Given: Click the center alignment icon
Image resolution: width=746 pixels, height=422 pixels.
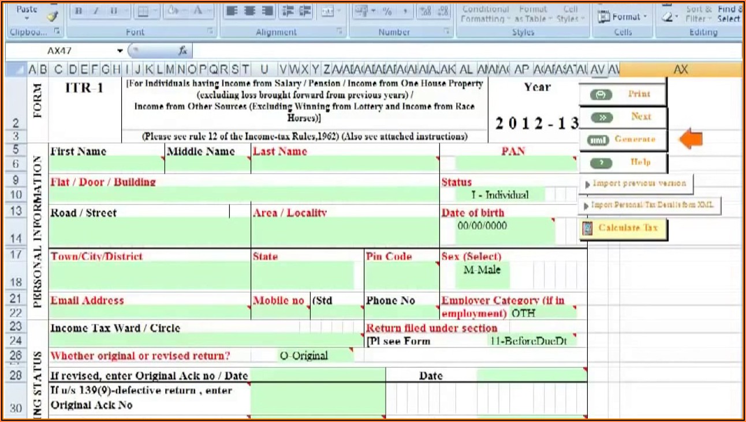Looking at the screenshot, I should pyautogui.click(x=249, y=11).
